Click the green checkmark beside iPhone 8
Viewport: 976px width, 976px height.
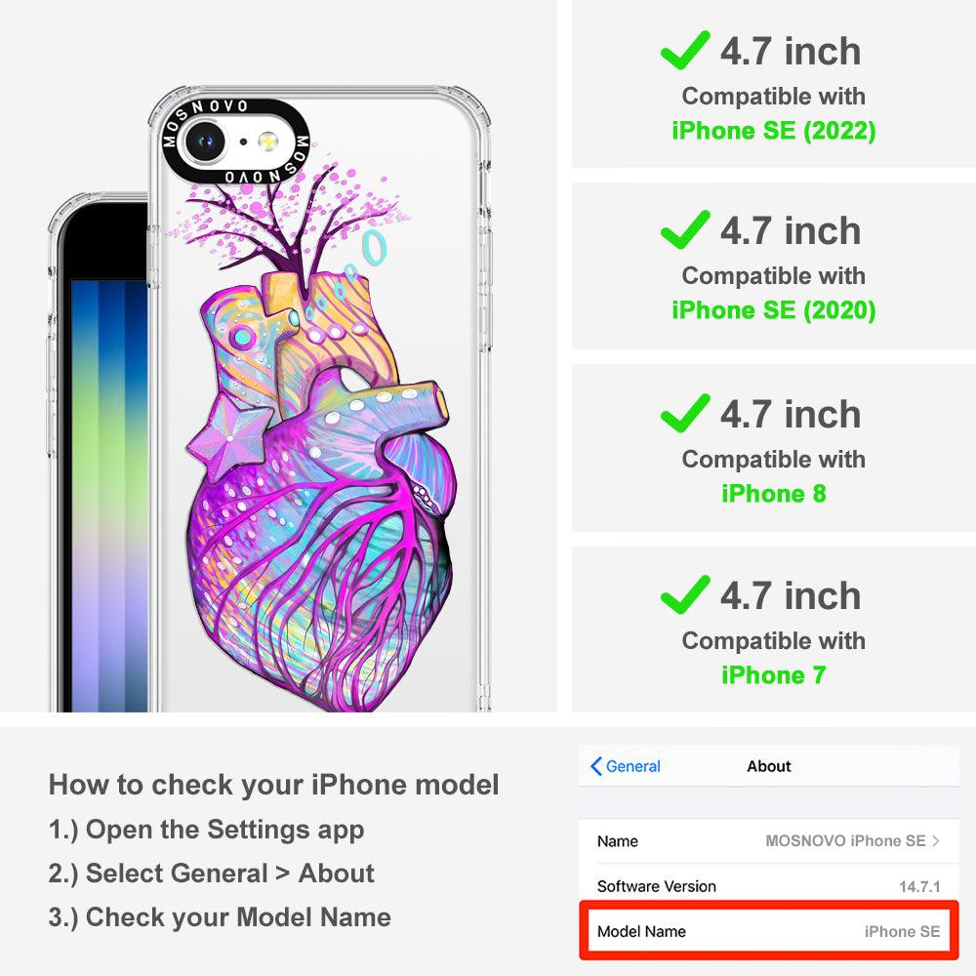tap(685, 413)
